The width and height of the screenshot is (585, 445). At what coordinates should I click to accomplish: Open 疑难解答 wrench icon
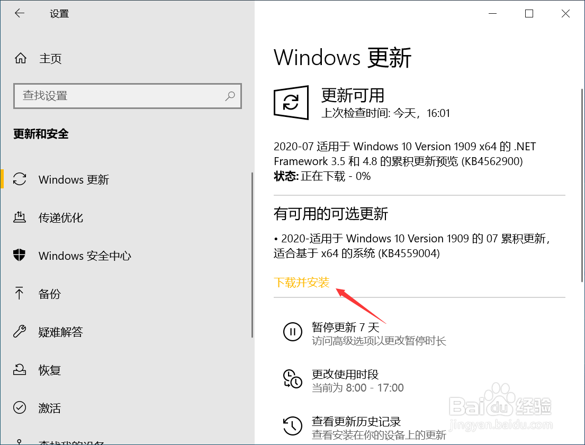[20, 331]
